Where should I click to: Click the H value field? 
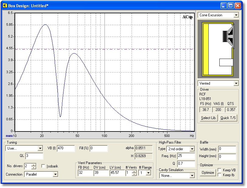tap(144, 156)
